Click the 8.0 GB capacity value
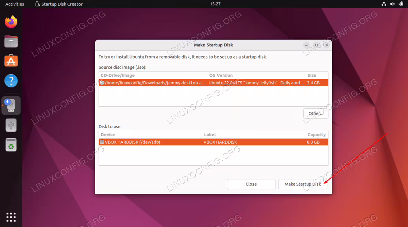This screenshot has width=408, height=227. point(313,142)
